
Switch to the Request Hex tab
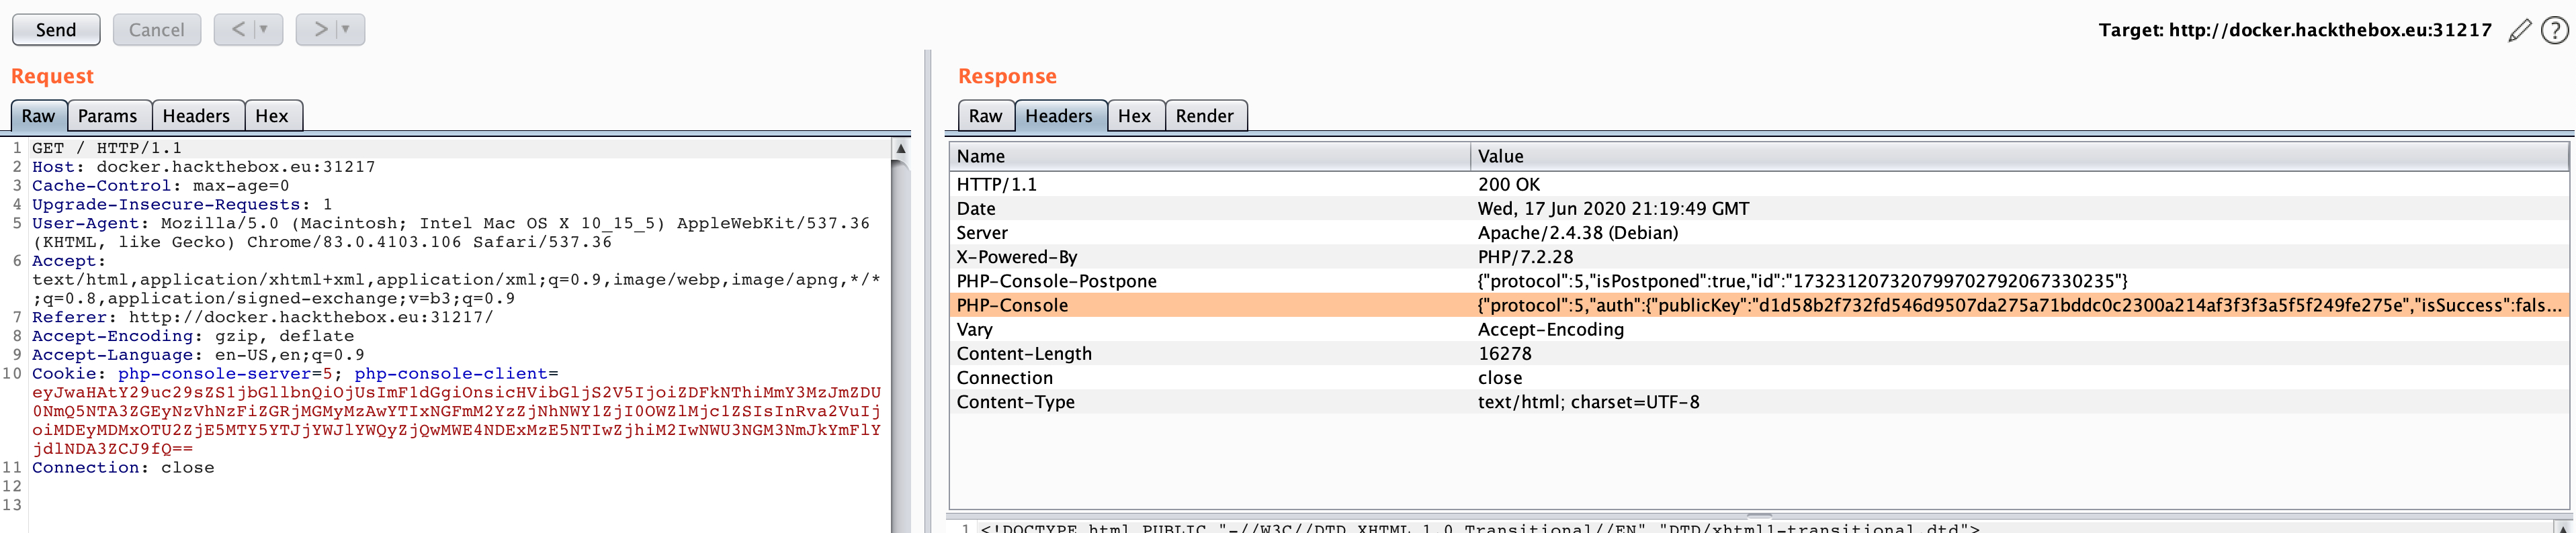272,116
